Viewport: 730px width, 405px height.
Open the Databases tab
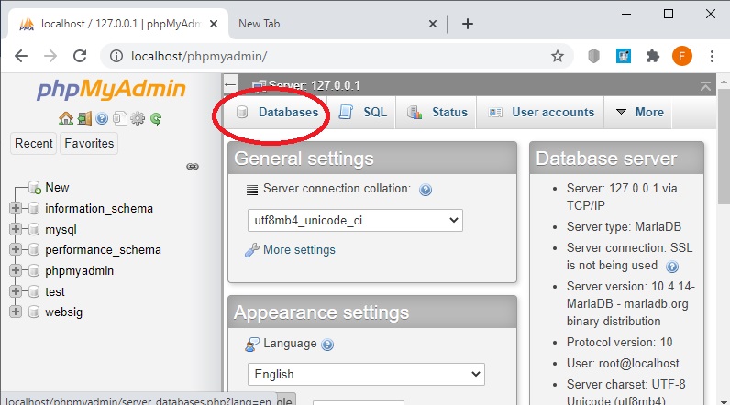click(x=277, y=112)
